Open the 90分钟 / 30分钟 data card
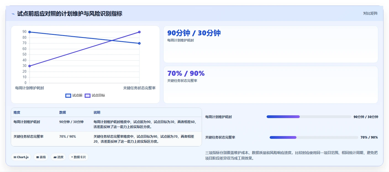 click(270, 44)
